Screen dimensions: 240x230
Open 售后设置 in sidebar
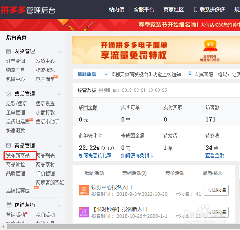pyautogui.click(x=45, y=103)
